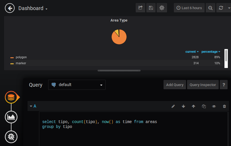
Task: Open the General settings tab icon
Action: click(x=11, y=137)
